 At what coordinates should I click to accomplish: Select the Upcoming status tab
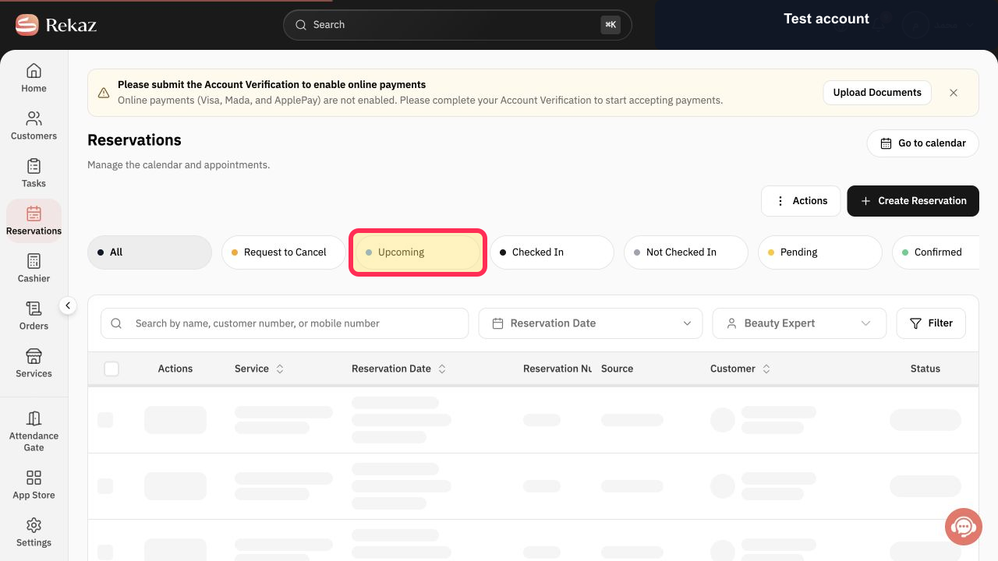[418, 252]
